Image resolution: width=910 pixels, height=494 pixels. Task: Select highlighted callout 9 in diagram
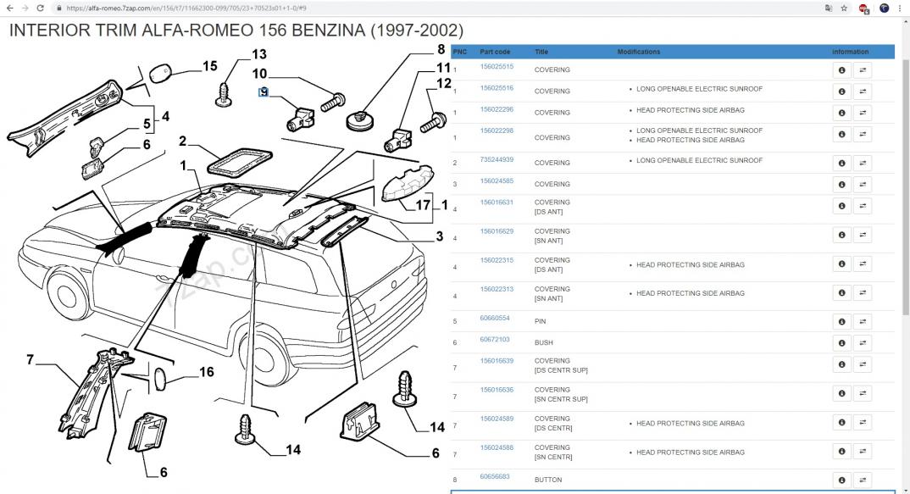[264, 92]
